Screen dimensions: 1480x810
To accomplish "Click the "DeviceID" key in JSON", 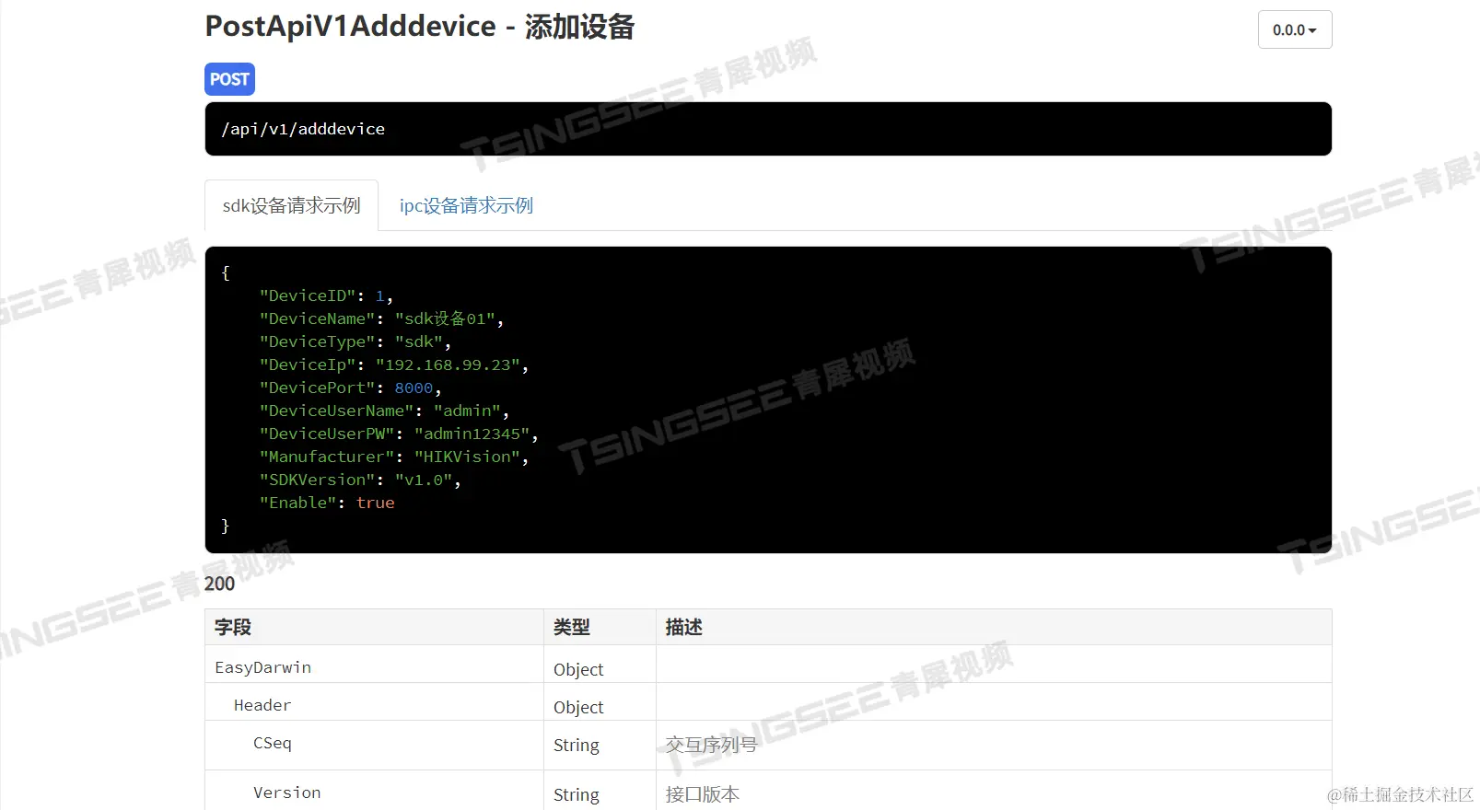I will pyautogui.click(x=307, y=295).
